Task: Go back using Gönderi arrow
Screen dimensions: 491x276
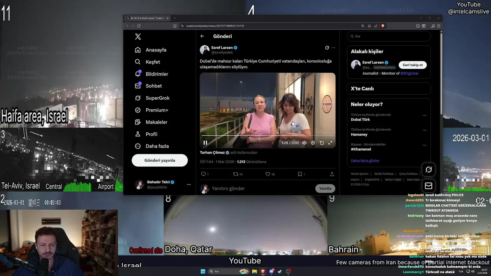Action: tap(202, 36)
